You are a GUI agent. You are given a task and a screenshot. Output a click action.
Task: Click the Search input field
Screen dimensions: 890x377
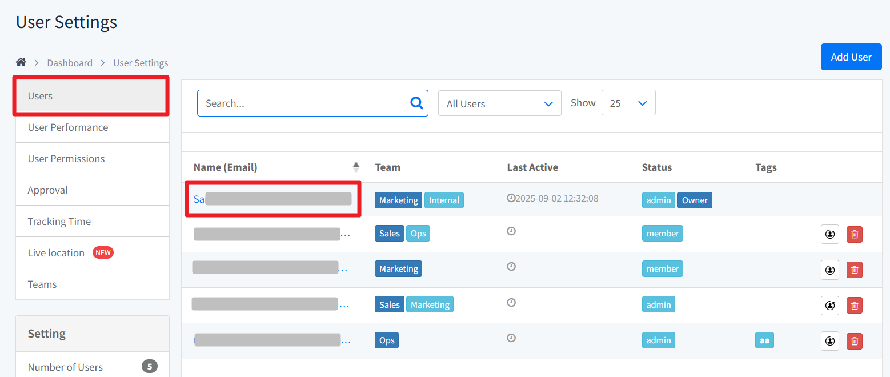pyautogui.click(x=303, y=103)
